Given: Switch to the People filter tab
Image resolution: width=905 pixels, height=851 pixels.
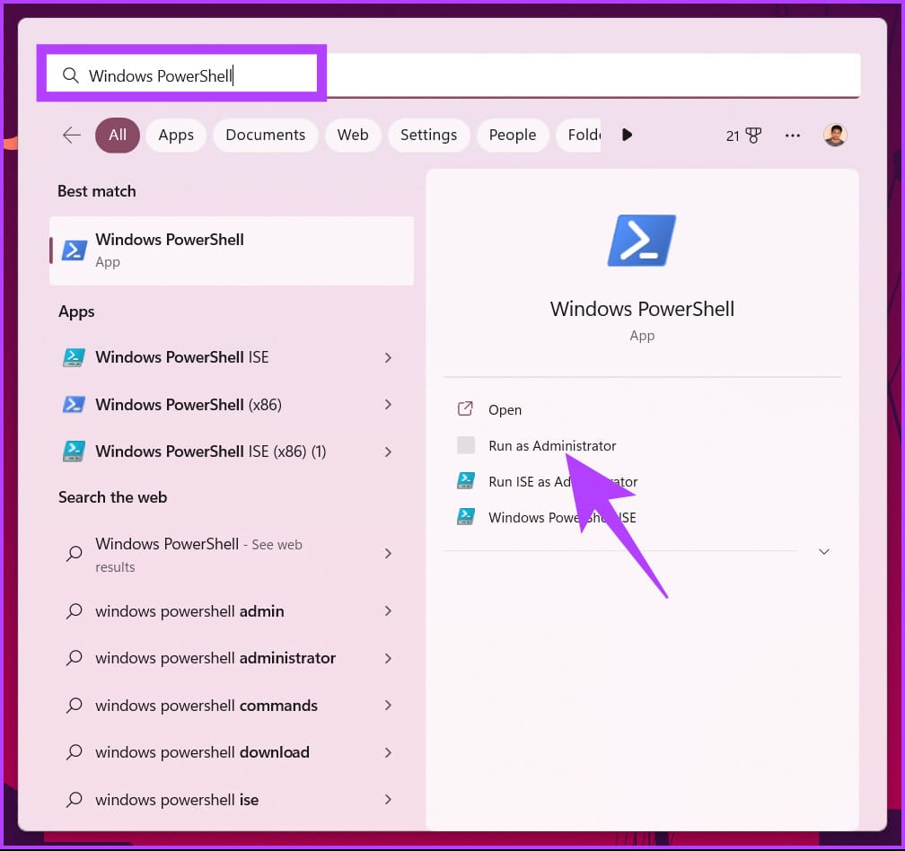Looking at the screenshot, I should (x=513, y=135).
